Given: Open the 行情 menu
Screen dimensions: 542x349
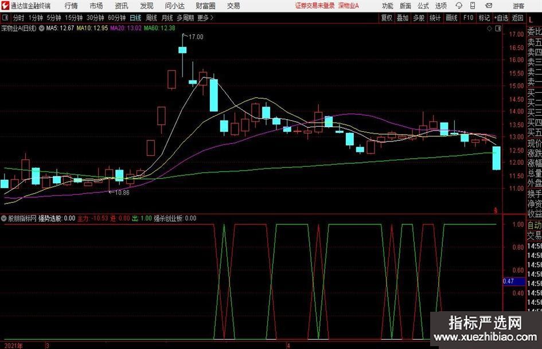Looking at the screenshot, I should [x=71, y=6].
